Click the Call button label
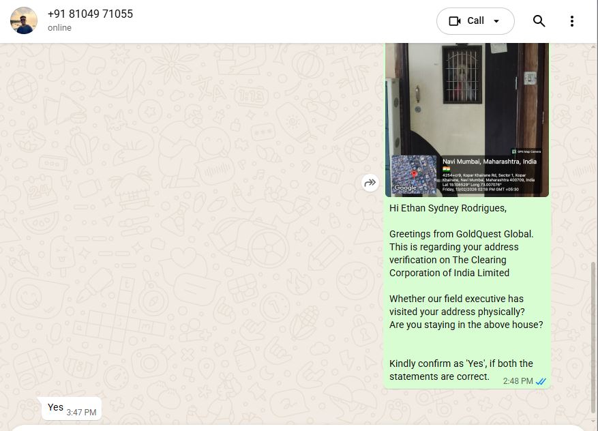This screenshot has height=431, width=598. pos(475,20)
